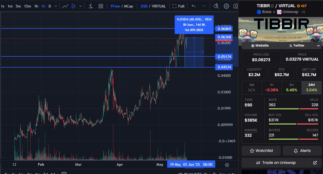323x174 pixels.
Task: Switch to D daily timeframe
Action: coord(50,6)
